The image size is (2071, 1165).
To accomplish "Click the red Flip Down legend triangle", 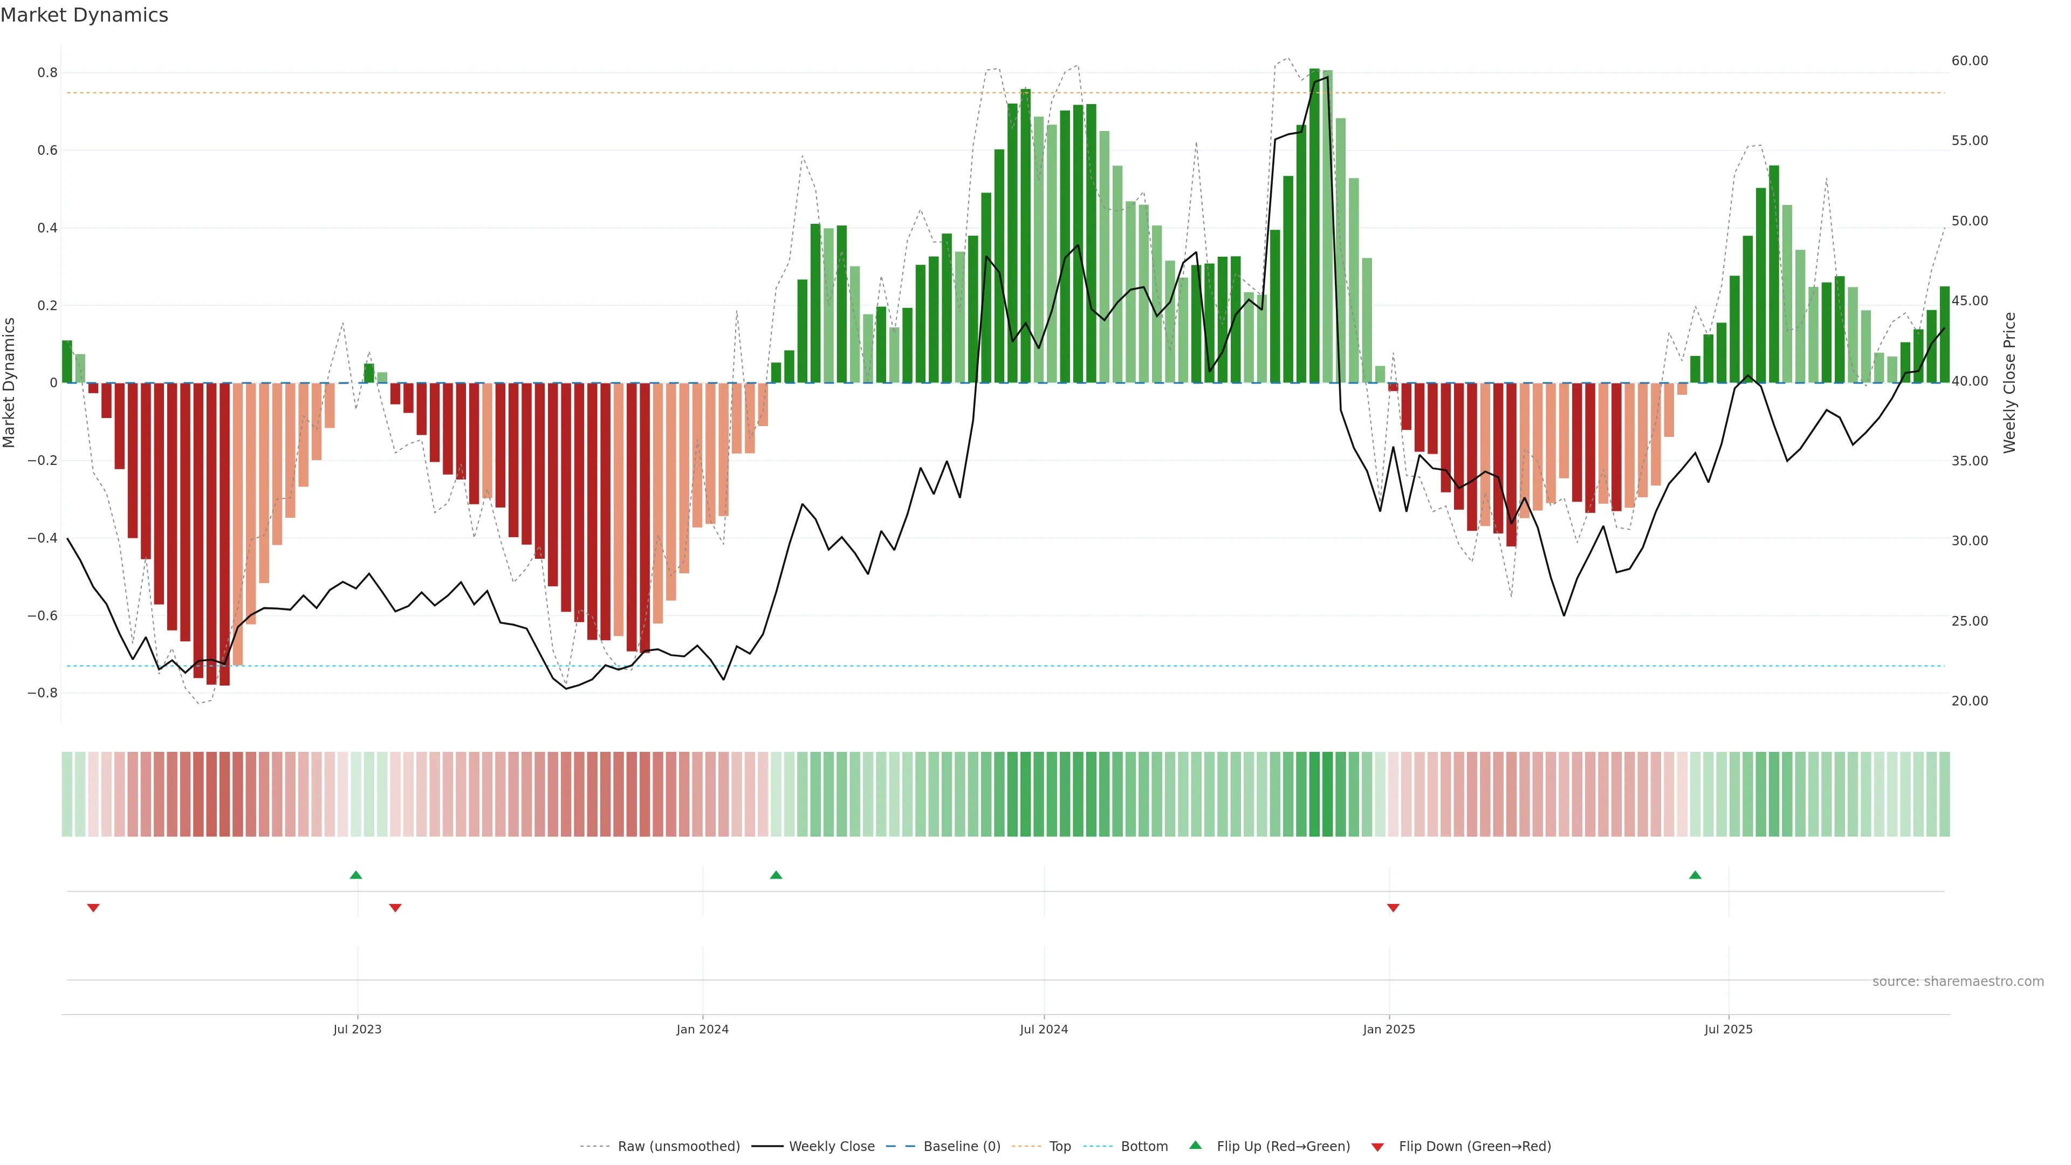I will coord(1377,1147).
